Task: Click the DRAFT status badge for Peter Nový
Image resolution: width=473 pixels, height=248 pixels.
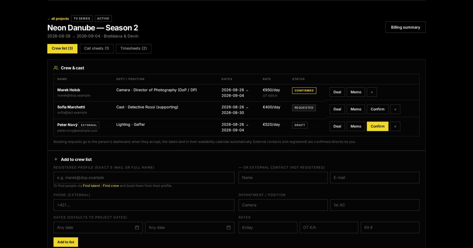Action: [300, 125]
